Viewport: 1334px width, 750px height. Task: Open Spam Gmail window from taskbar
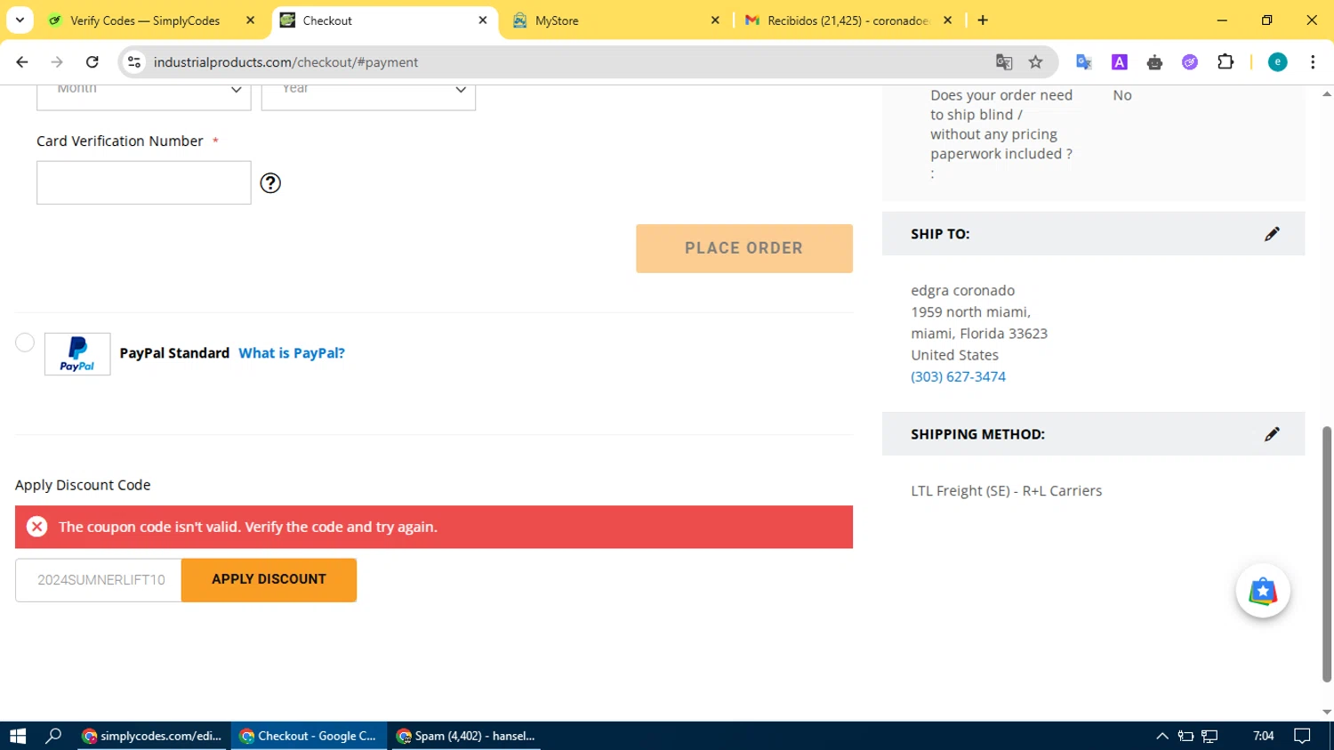(x=466, y=736)
